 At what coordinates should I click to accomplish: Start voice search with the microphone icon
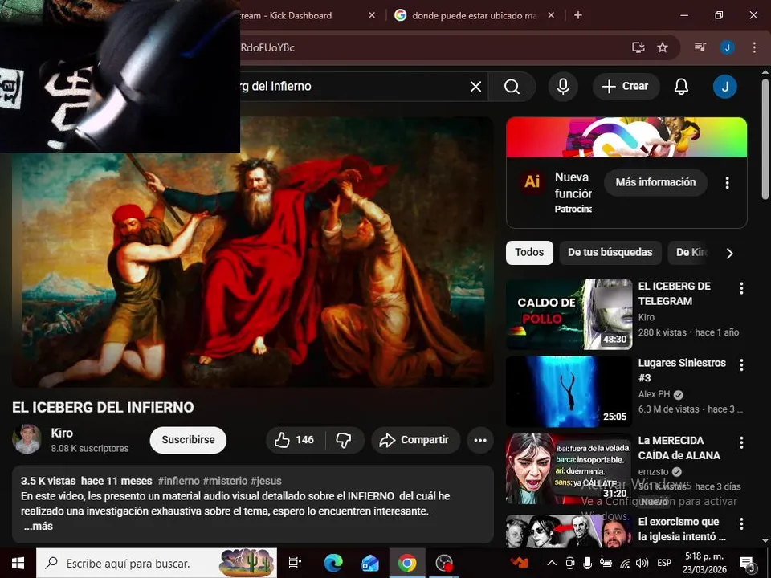(563, 87)
